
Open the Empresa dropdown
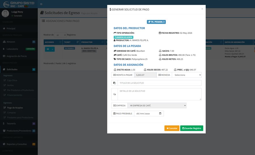157,105
